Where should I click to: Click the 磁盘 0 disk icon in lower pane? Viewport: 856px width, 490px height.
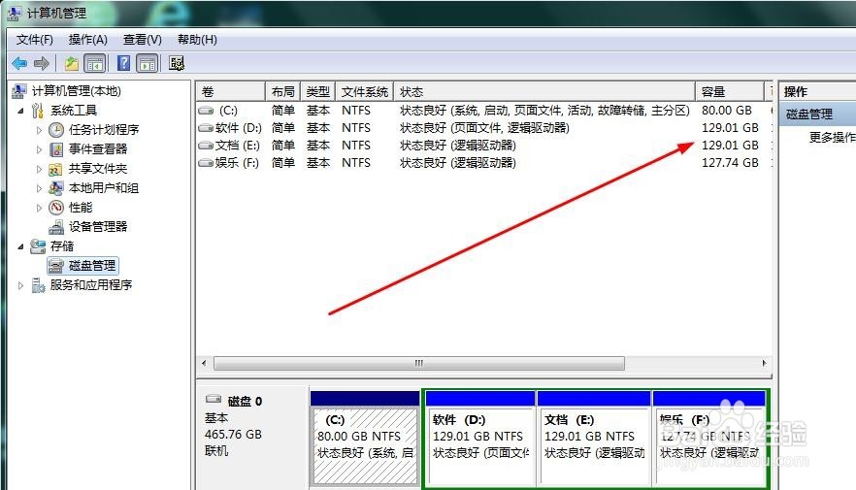click(214, 399)
